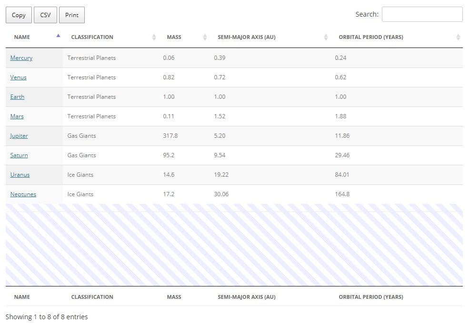Sort by the Classification header text

(92, 37)
